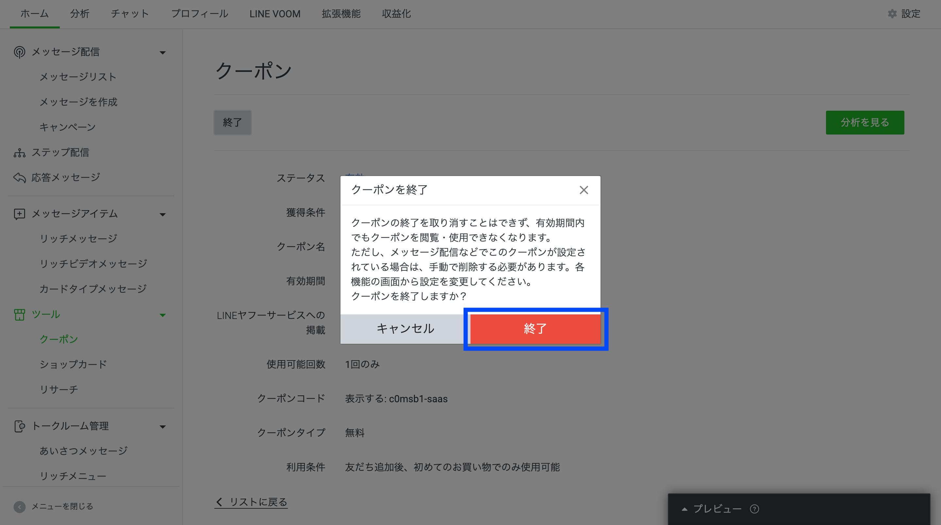Click the プレビュー help question icon
Image resolution: width=941 pixels, height=525 pixels.
coord(754,509)
